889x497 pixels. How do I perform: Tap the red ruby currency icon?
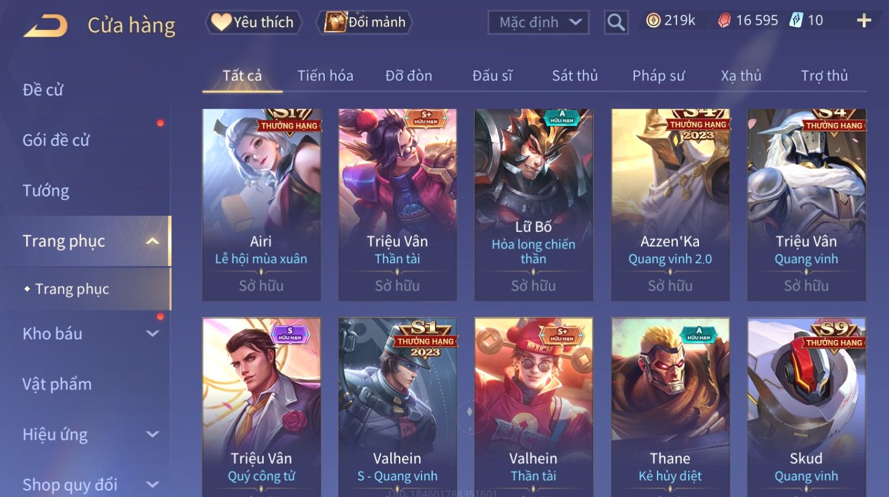(724, 21)
